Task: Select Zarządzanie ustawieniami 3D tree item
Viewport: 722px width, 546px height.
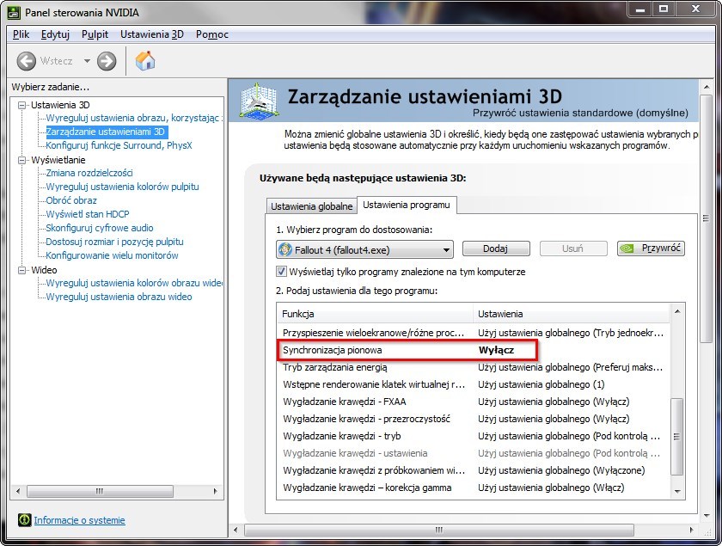Action: point(106,132)
